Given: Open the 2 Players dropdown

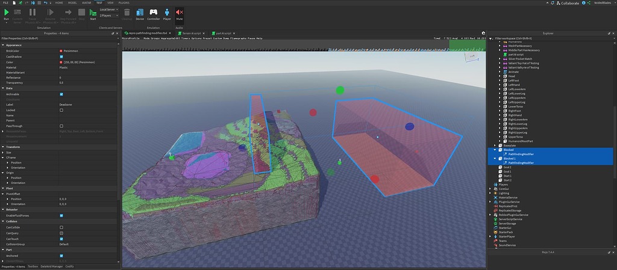Looking at the screenshot, I should point(109,16).
